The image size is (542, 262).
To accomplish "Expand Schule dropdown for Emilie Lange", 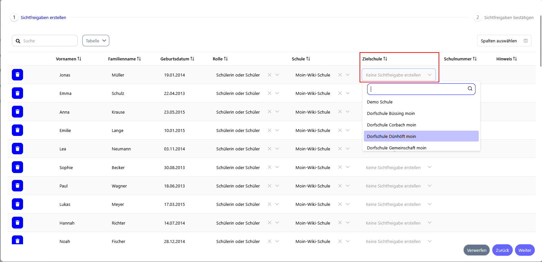I will point(348,130).
